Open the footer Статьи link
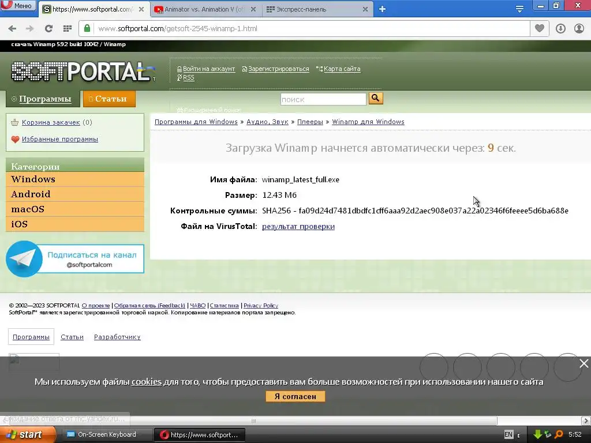Screen dimensions: 591x443 coord(72,337)
